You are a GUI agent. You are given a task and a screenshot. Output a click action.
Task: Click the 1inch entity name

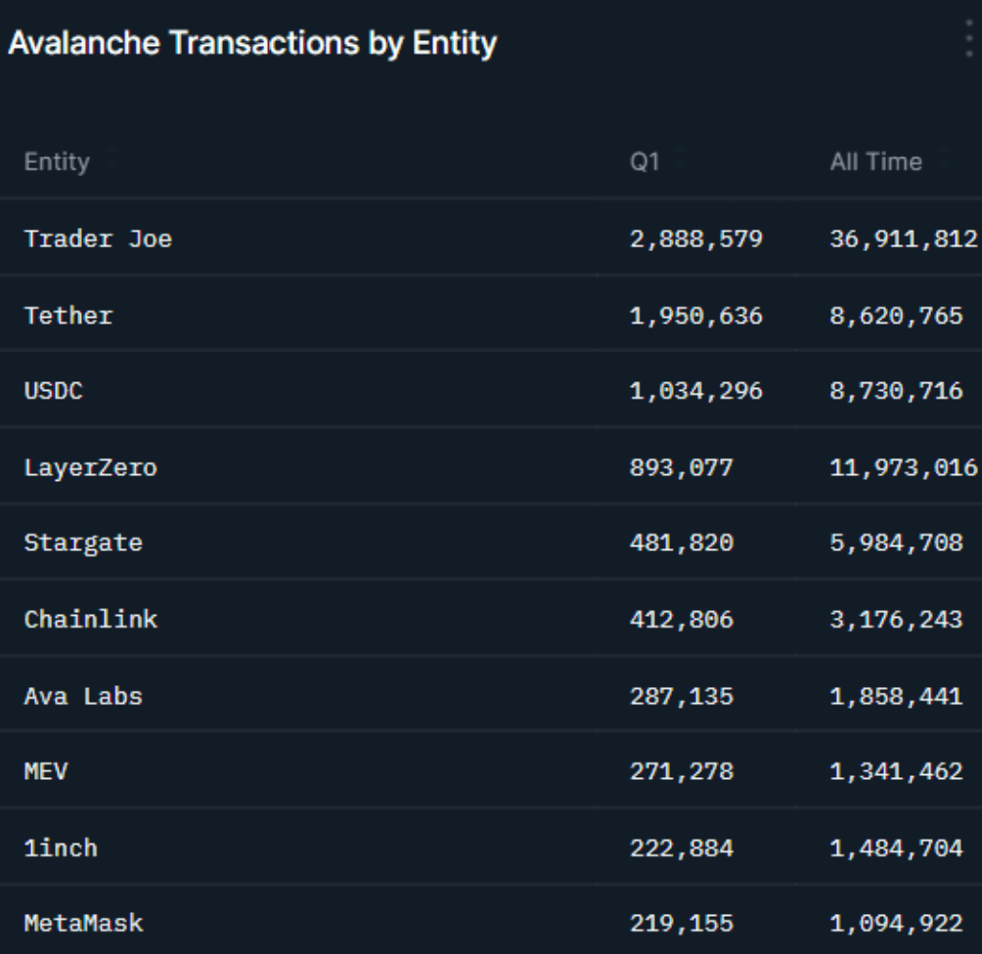point(61,848)
